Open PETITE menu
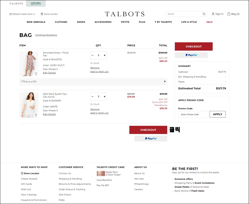This screenshot has width=249, height=204. pyautogui.click(x=125, y=22)
